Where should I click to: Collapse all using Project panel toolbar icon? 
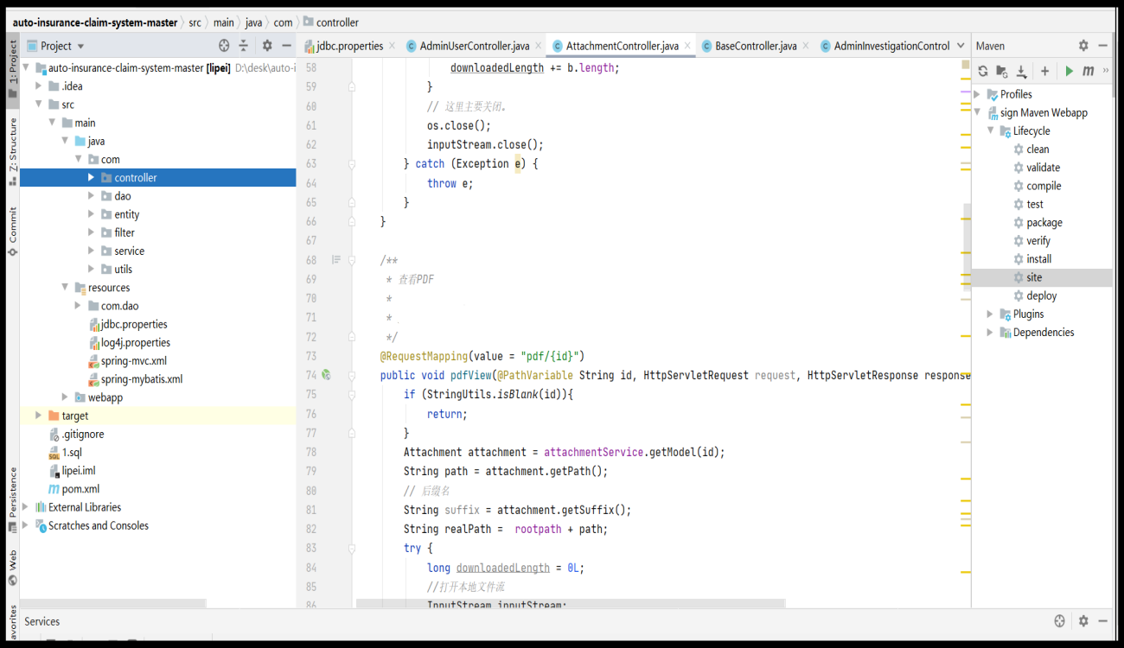[x=244, y=46]
